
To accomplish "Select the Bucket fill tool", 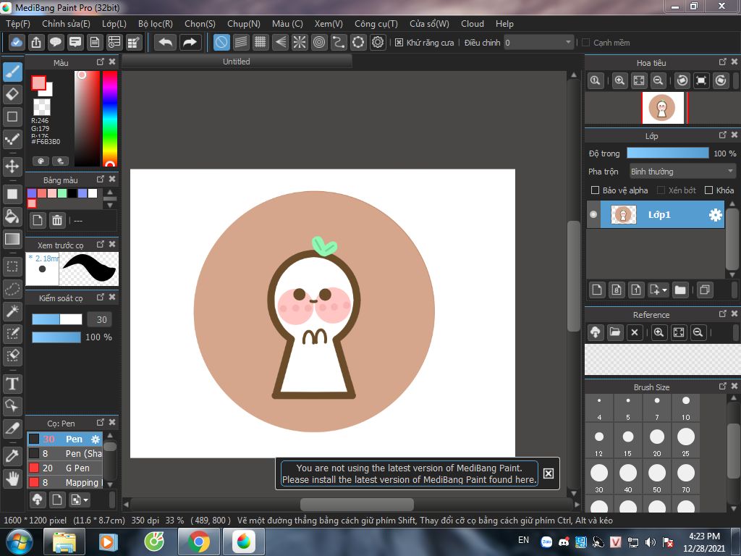I will (13, 216).
